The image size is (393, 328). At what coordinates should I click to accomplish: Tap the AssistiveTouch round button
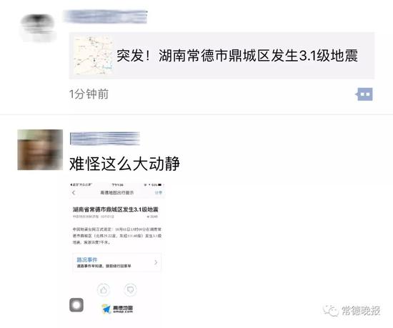click(x=76, y=305)
